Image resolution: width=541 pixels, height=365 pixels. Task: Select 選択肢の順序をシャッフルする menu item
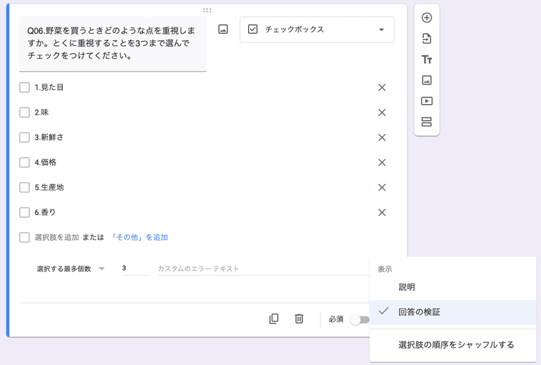click(x=452, y=345)
